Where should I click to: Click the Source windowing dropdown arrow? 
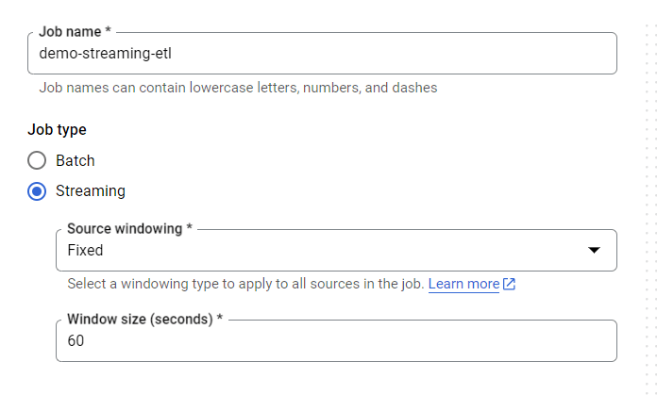(594, 251)
